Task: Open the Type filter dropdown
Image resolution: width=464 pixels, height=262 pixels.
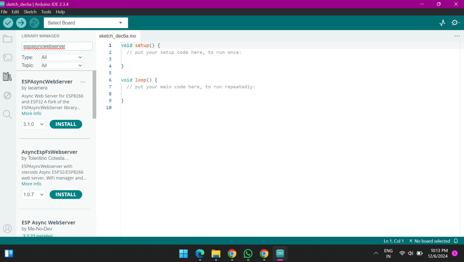Action: point(62,57)
